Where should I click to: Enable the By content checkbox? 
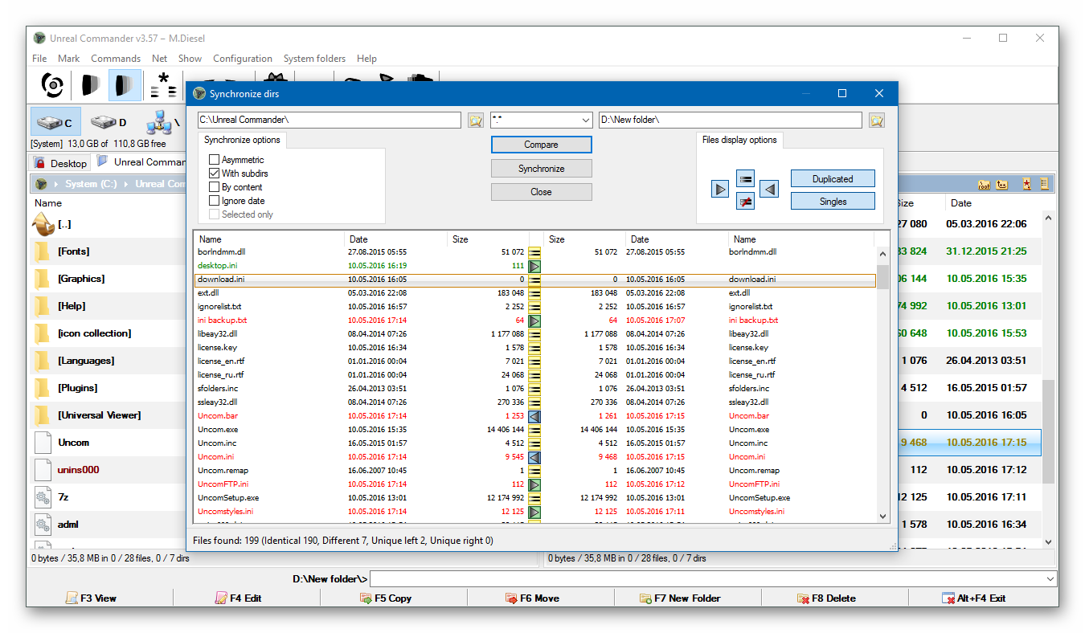coord(215,187)
